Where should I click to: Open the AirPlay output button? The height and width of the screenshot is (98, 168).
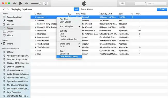coord(46,3)
